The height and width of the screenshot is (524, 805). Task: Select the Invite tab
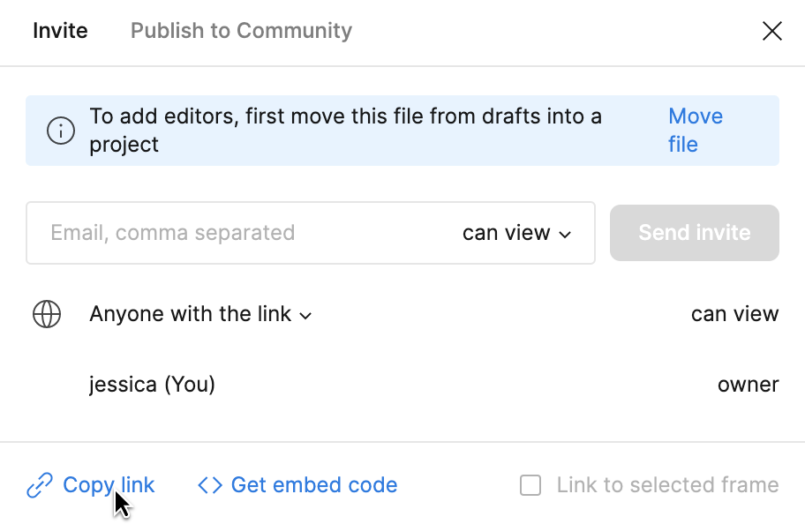[60, 31]
